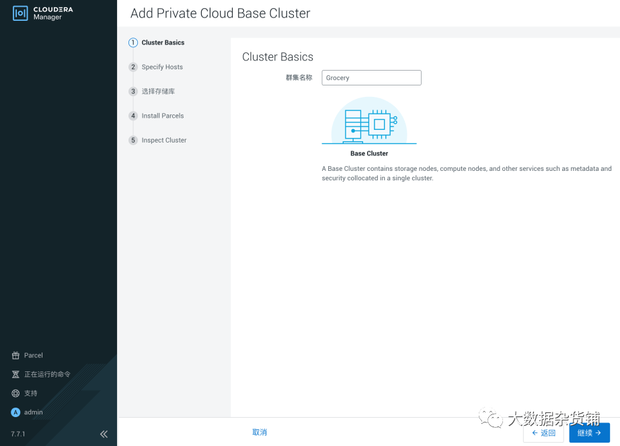
Task: Click the step 3 number circle
Action: [x=133, y=91]
